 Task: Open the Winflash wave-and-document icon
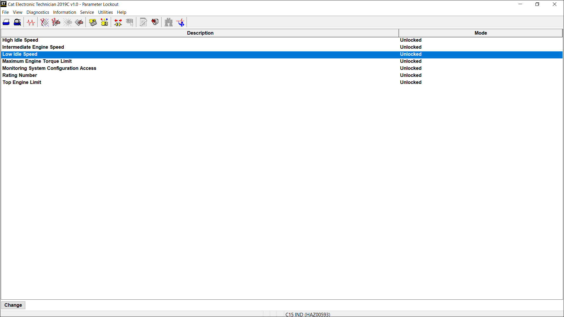coord(155,22)
